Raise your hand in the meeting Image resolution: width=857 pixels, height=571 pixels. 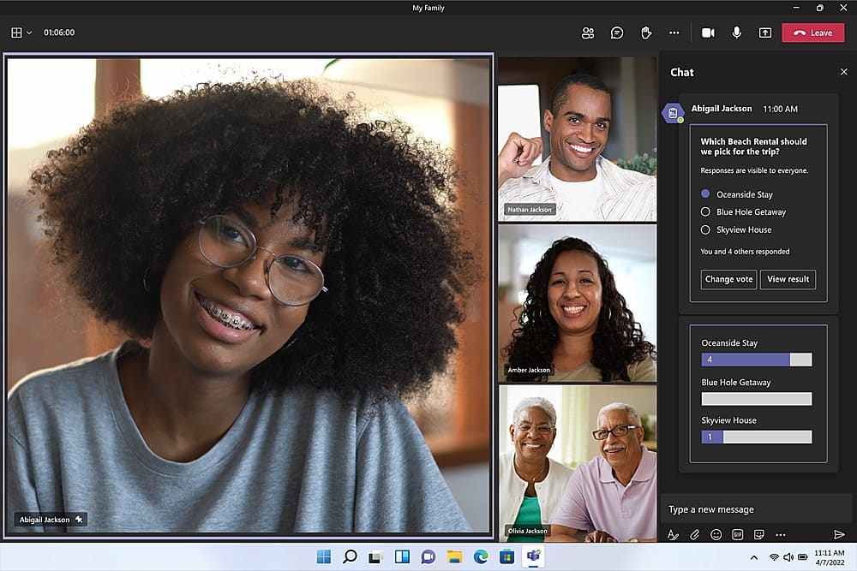pos(645,33)
